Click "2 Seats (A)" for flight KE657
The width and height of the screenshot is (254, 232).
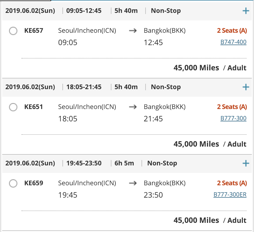click(x=232, y=31)
